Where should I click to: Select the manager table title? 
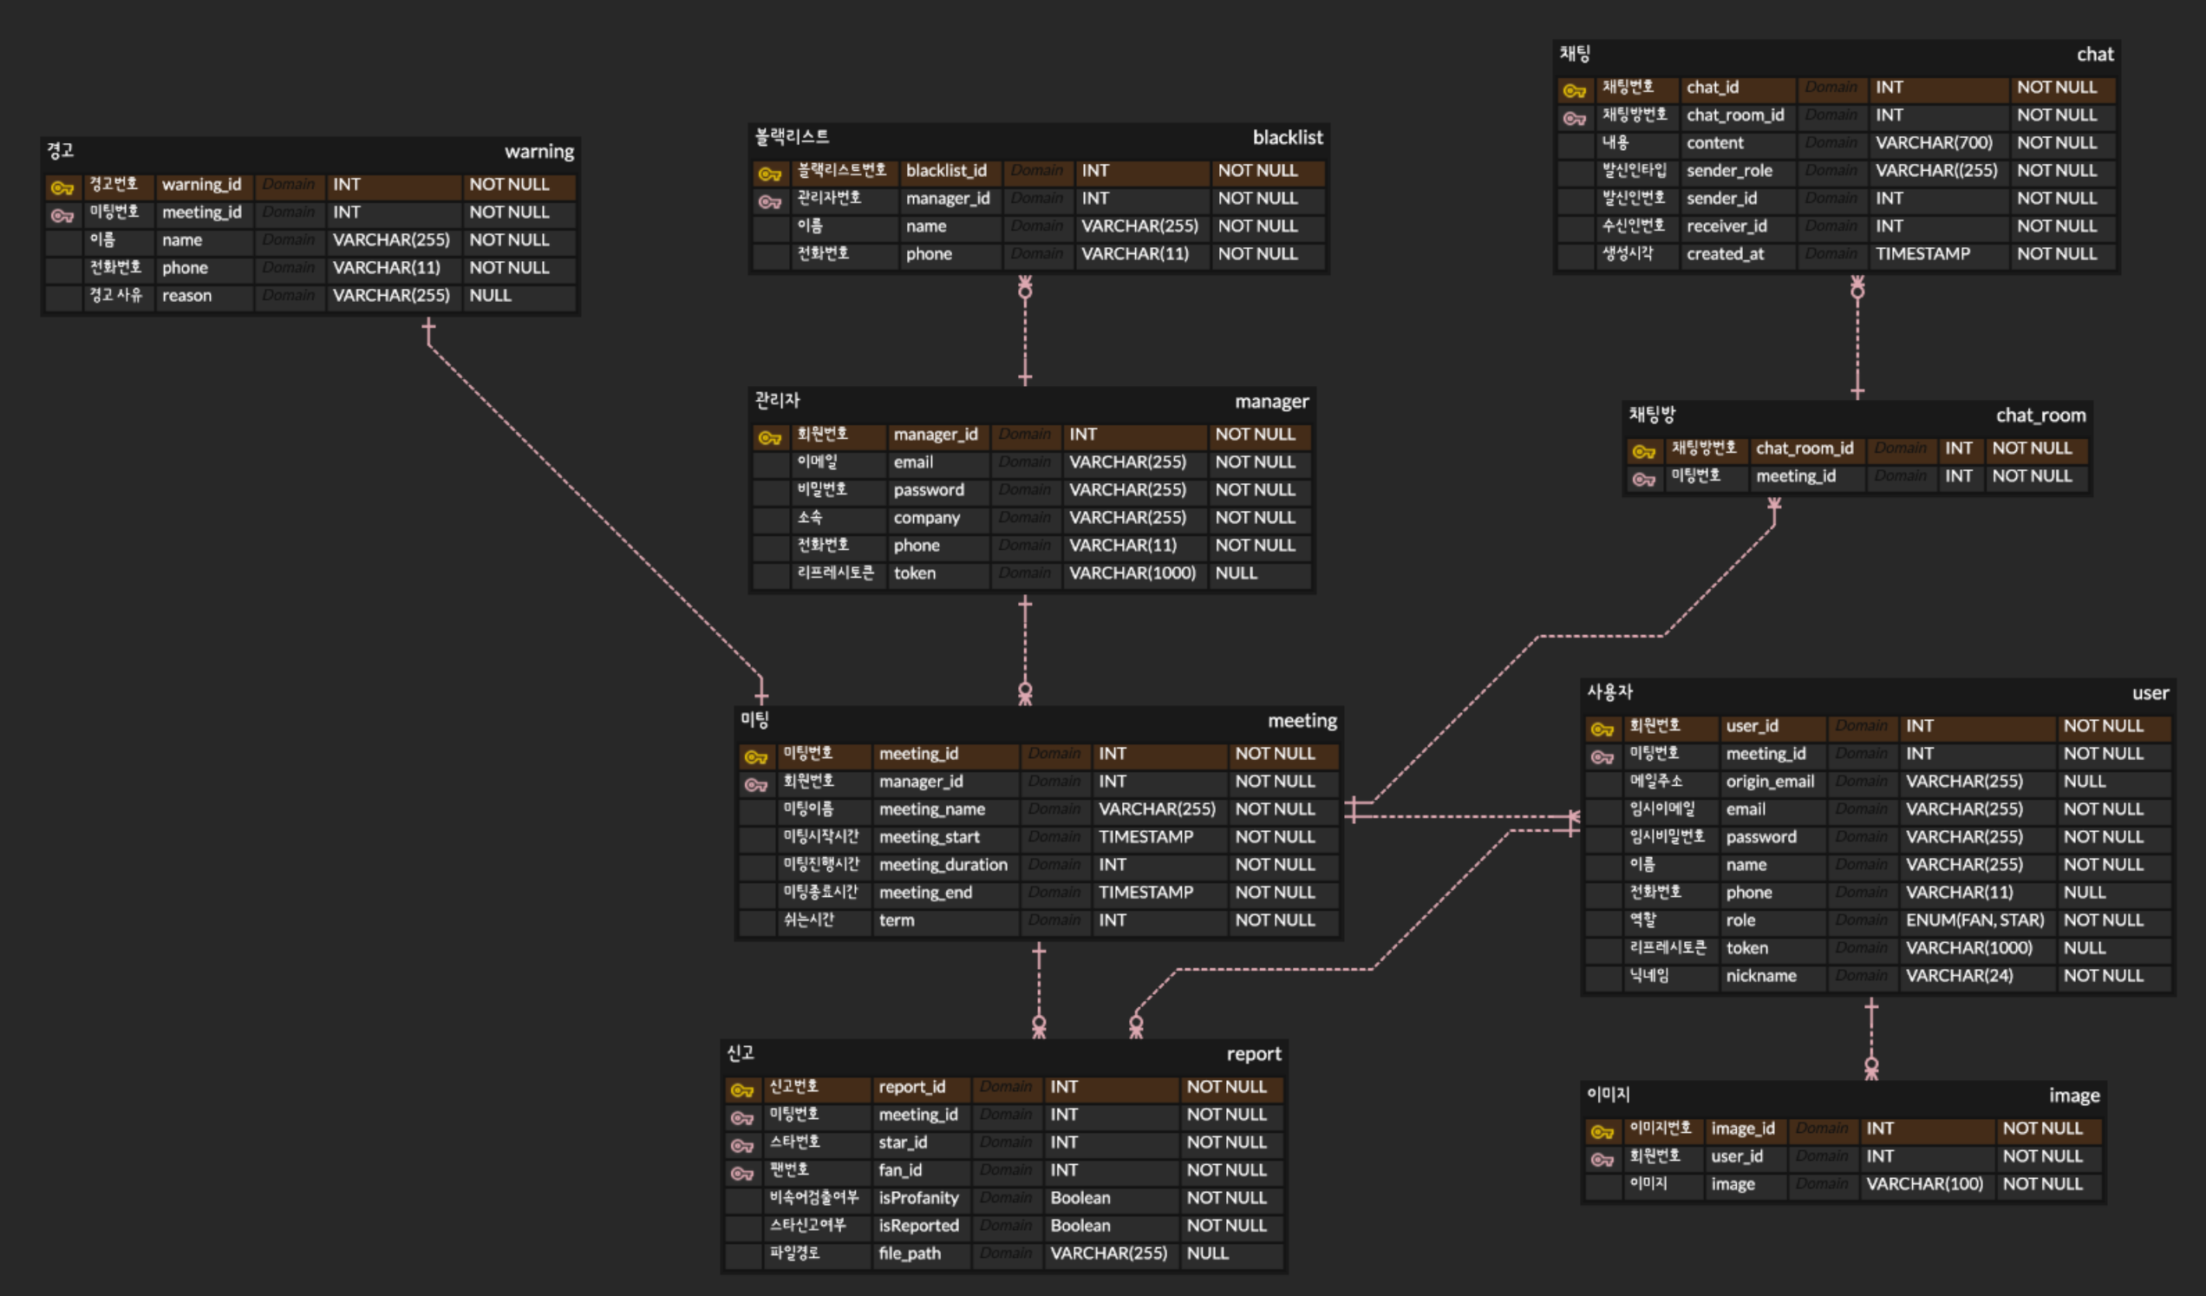[1272, 401]
